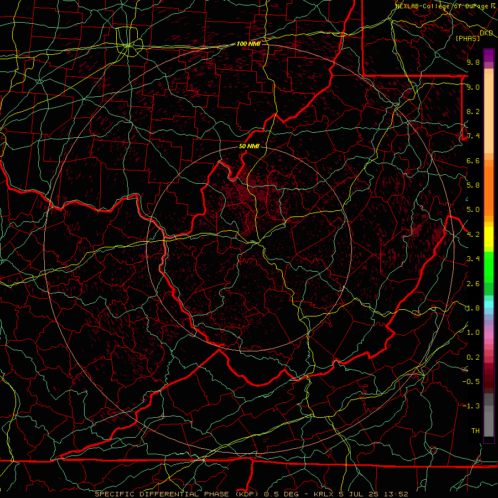Image resolution: width=498 pixels, height=498 pixels.
Task: Click the '5.0' legend value
Action: pyautogui.click(x=473, y=210)
